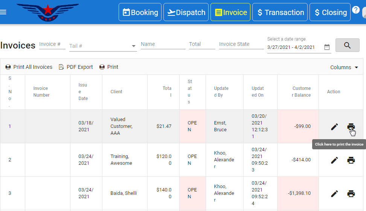366x211 pixels.
Task: Export invoices with PDF Export
Action: 76,67
